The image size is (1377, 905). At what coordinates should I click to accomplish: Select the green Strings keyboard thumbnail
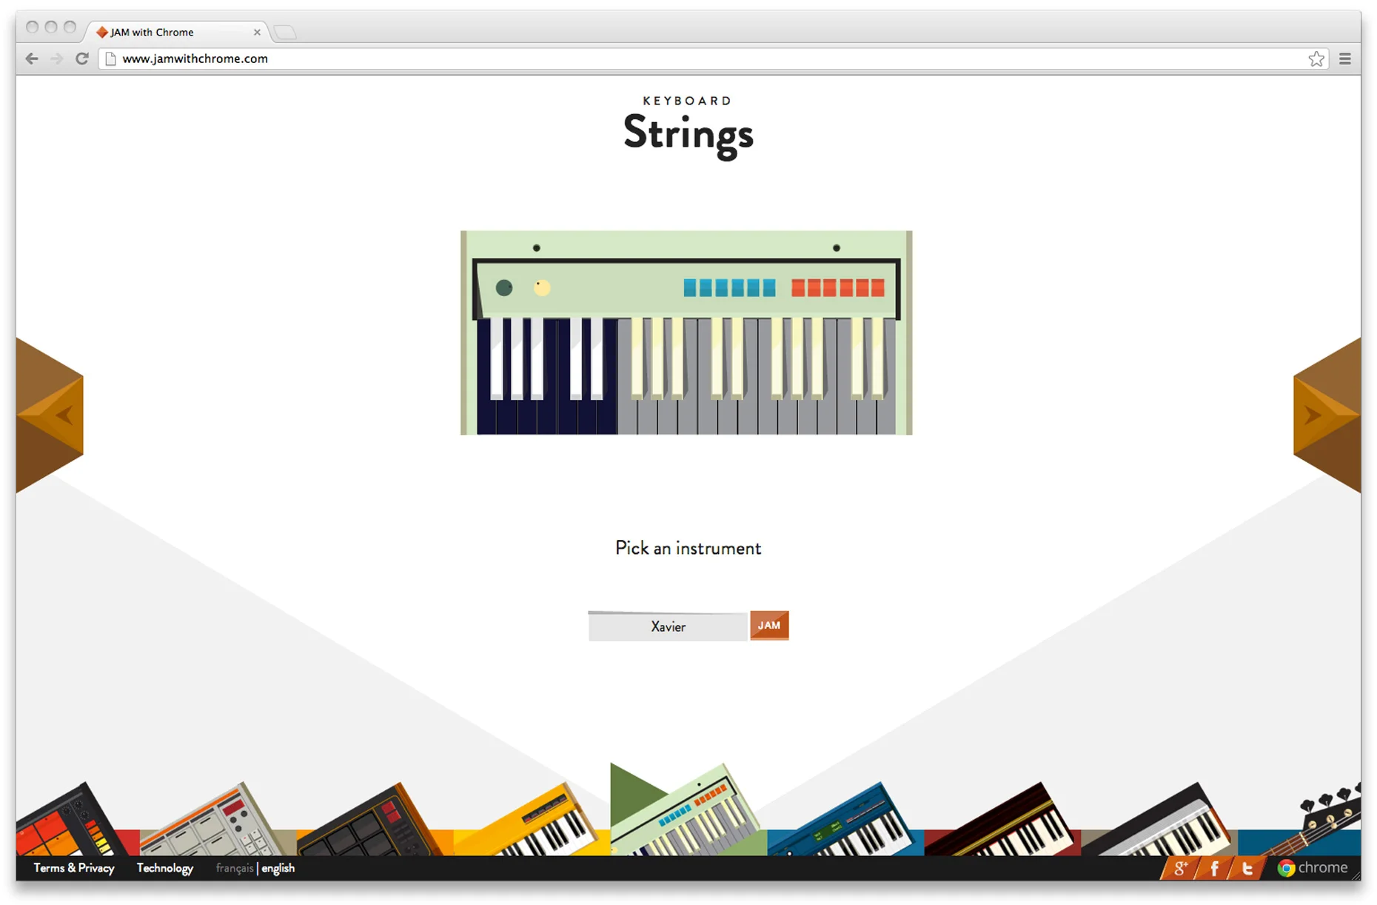pos(688,811)
